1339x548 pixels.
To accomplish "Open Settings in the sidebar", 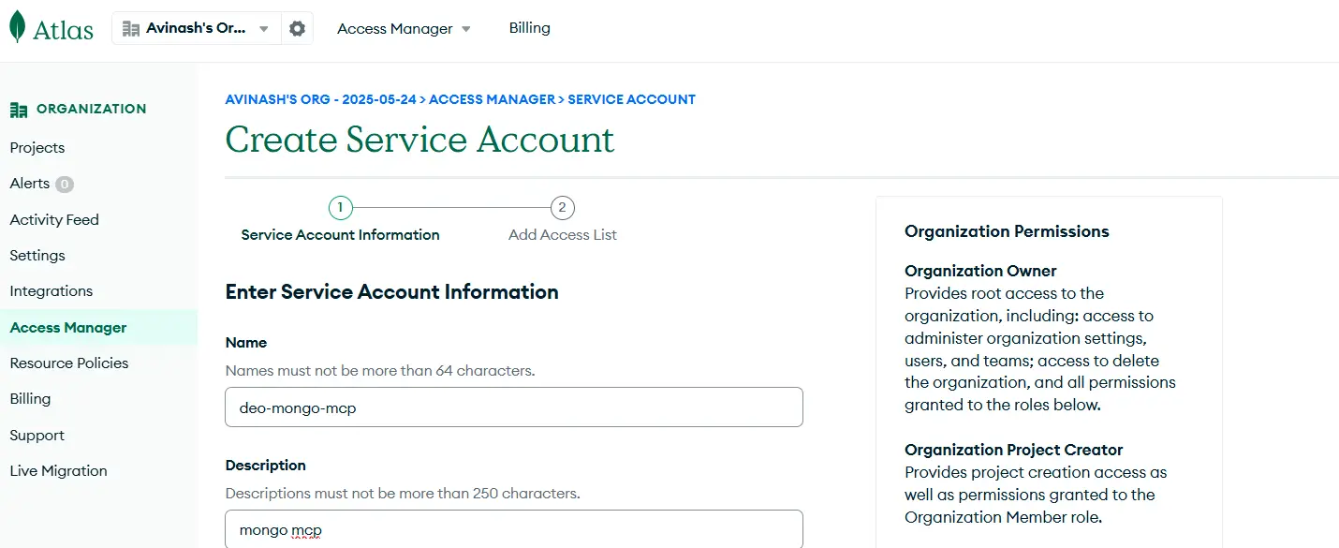I will [x=37, y=256].
